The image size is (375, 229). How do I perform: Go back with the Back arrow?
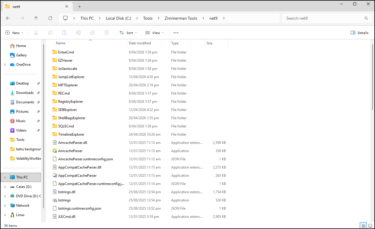8,18
